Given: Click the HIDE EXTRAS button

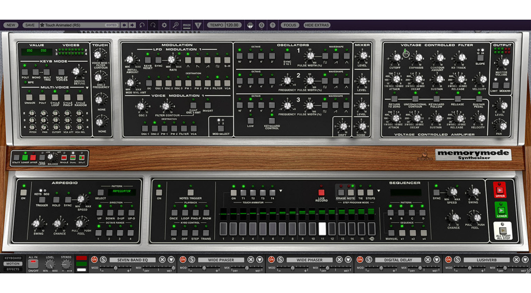Looking at the screenshot, I should point(317,25).
